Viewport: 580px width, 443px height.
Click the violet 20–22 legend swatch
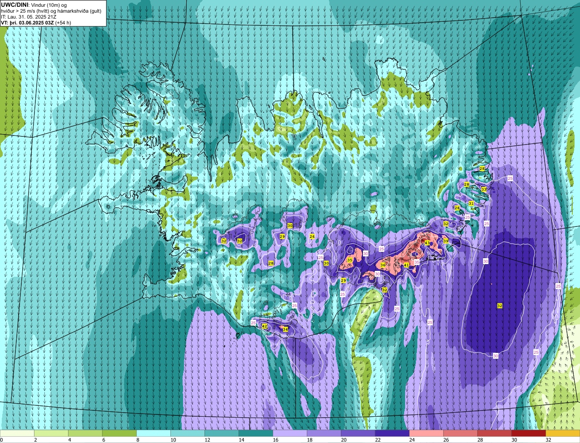pos(358,433)
